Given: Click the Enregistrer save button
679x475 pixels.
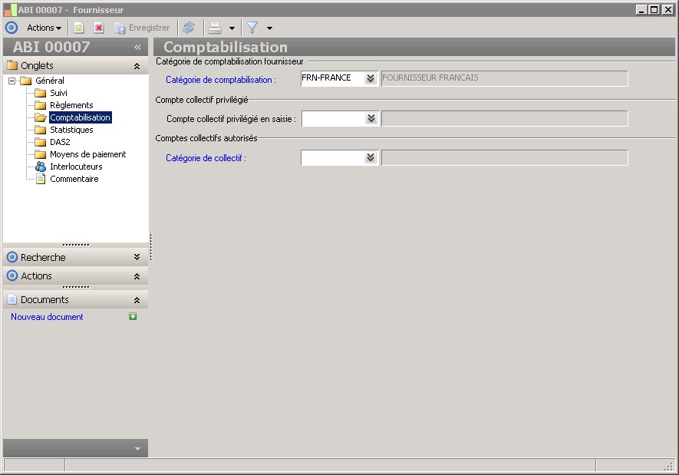Looking at the screenshot, I should point(142,28).
